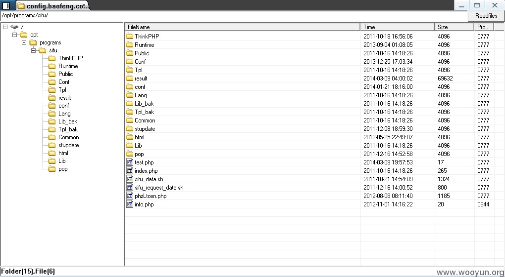Click the 2014-03-09 19:57:53 time cell
505x277 pixels.
click(388, 162)
